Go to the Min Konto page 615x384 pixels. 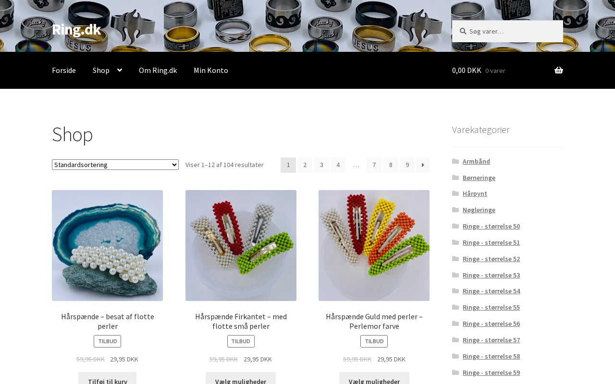click(211, 71)
